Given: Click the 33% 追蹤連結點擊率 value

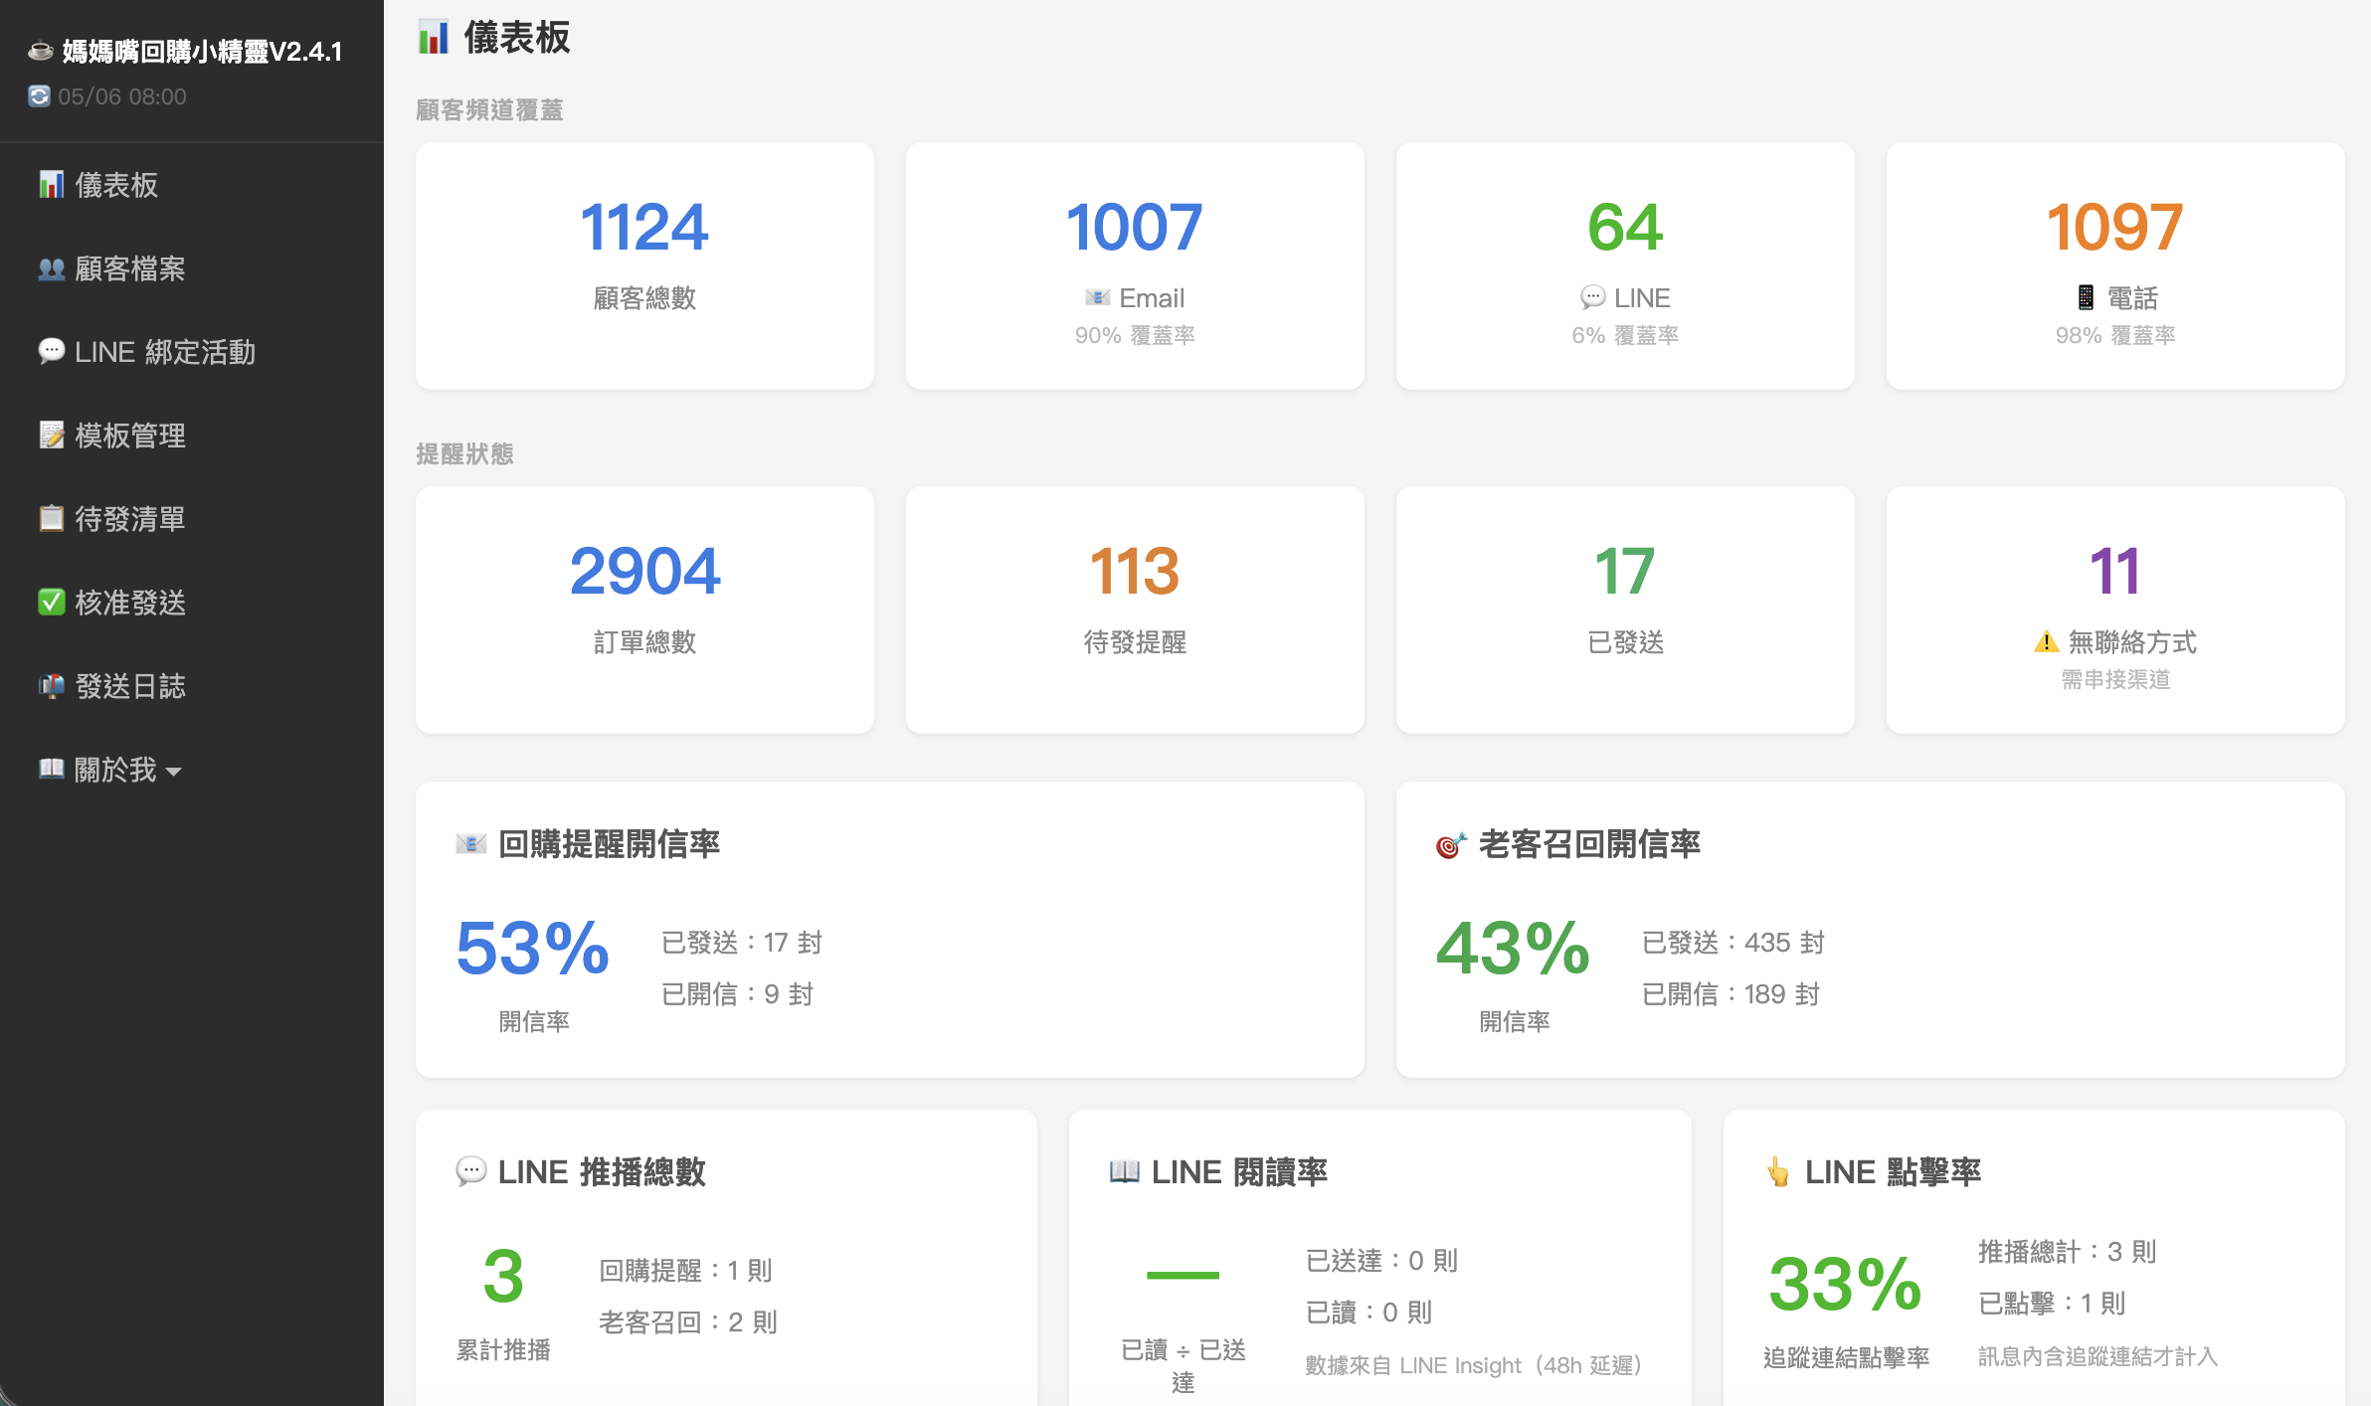Looking at the screenshot, I should (x=1846, y=1284).
